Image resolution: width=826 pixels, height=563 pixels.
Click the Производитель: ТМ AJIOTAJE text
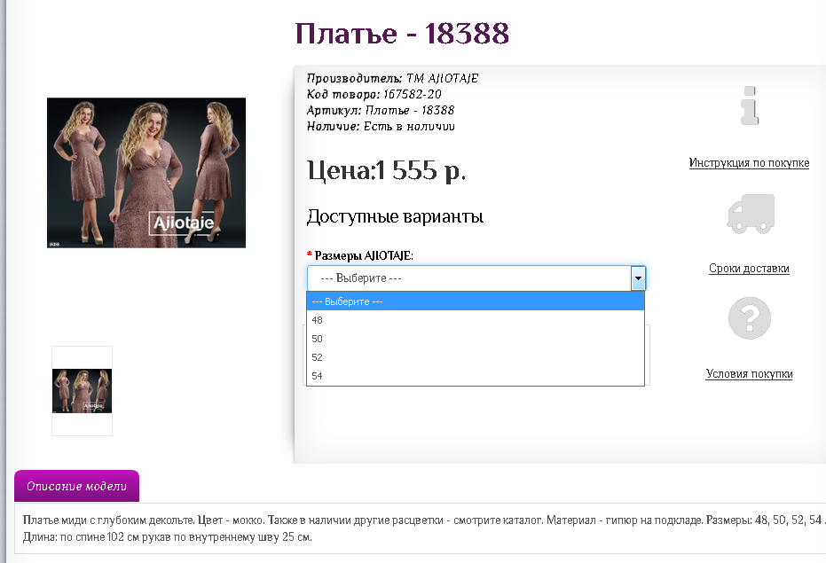(x=392, y=79)
